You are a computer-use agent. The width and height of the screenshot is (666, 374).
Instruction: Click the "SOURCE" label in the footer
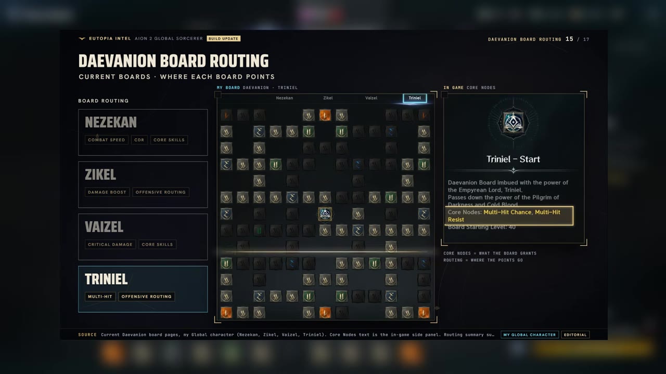[x=87, y=335]
